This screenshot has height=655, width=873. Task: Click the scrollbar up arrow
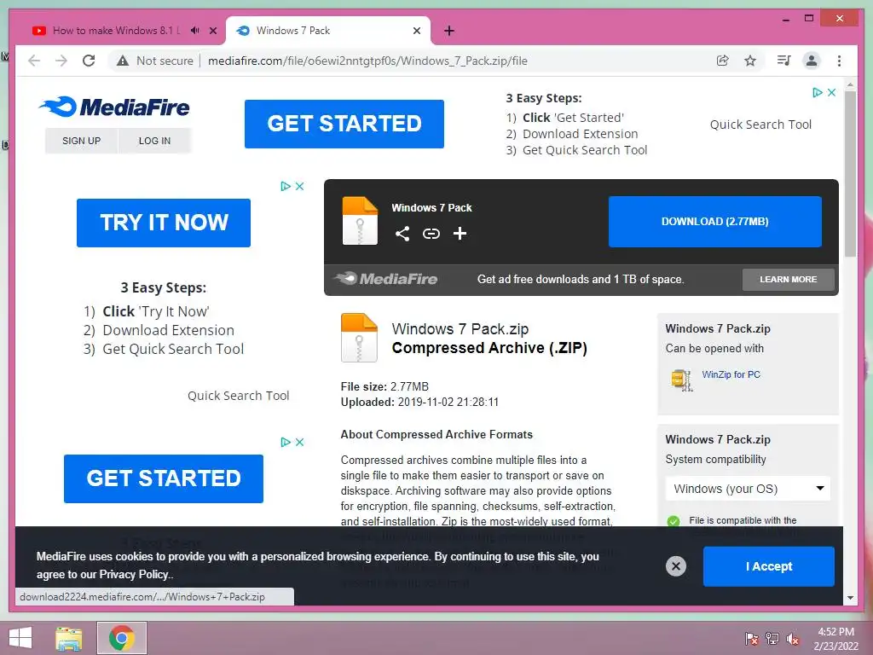[x=850, y=85]
